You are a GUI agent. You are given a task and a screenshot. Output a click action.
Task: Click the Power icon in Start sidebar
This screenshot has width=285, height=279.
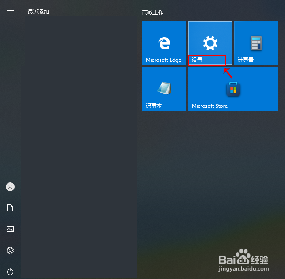click(10, 271)
